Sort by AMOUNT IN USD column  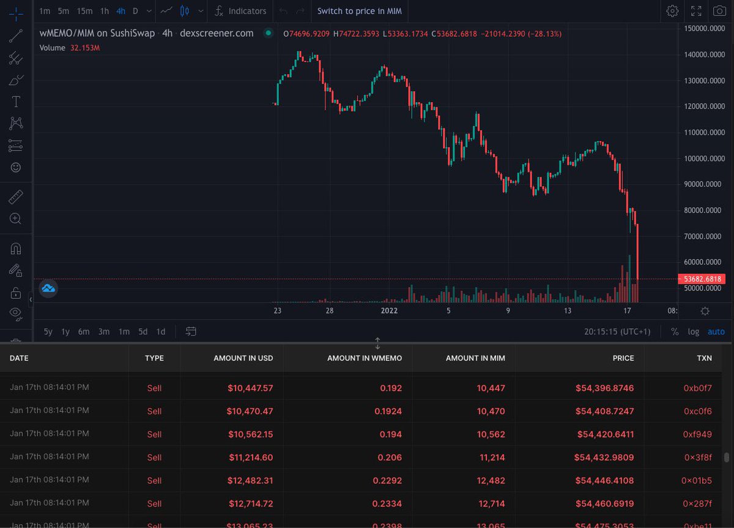point(243,358)
